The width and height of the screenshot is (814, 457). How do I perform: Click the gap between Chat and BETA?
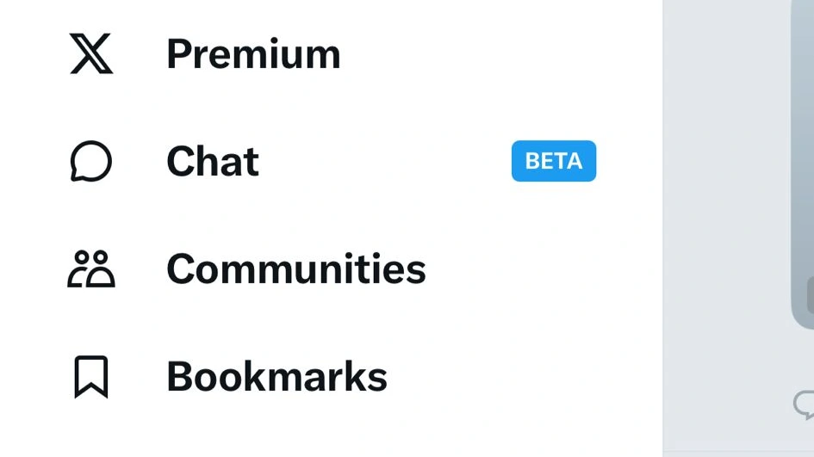(x=383, y=162)
